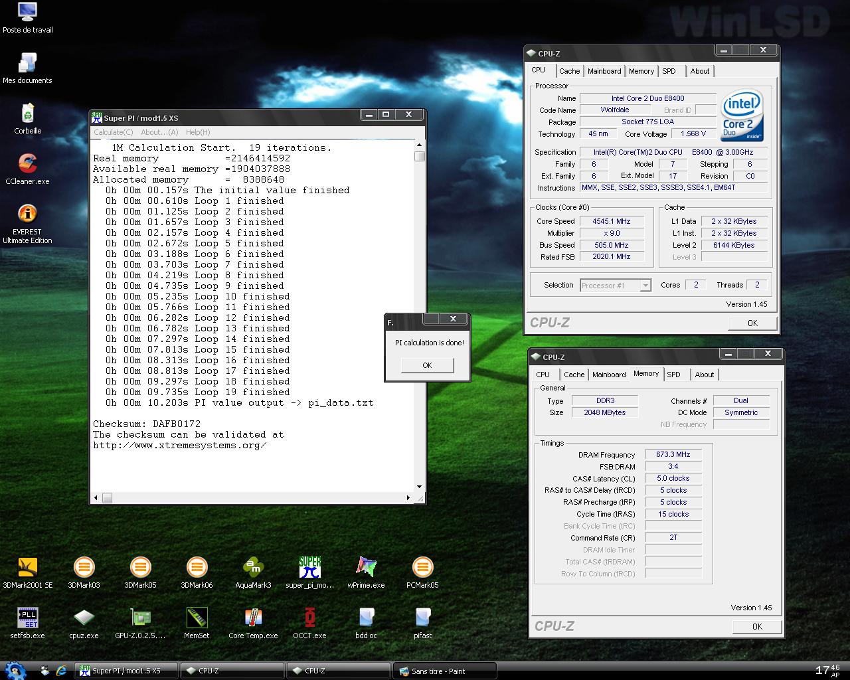Screen dimensions: 850x680
Task: Open Poste de travail desktop icon
Action: click(27, 18)
